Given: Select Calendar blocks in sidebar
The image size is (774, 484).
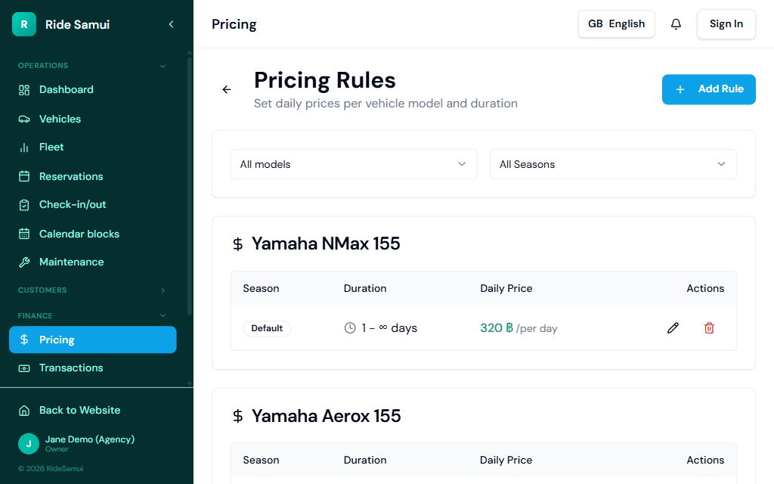Looking at the screenshot, I should pyautogui.click(x=93, y=234).
